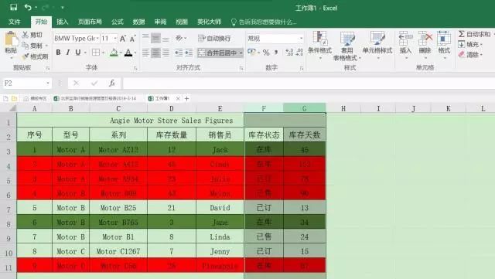
Task: Click AutoSum (自动求和)
Action: point(474,34)
